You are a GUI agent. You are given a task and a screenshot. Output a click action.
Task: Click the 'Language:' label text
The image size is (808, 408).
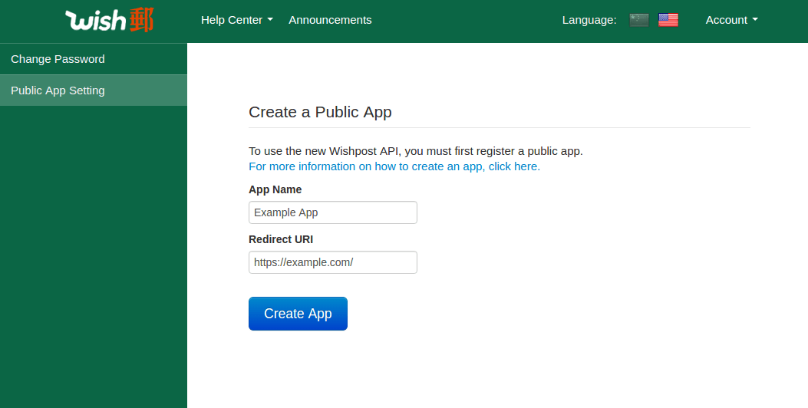[x=589, y=20]
